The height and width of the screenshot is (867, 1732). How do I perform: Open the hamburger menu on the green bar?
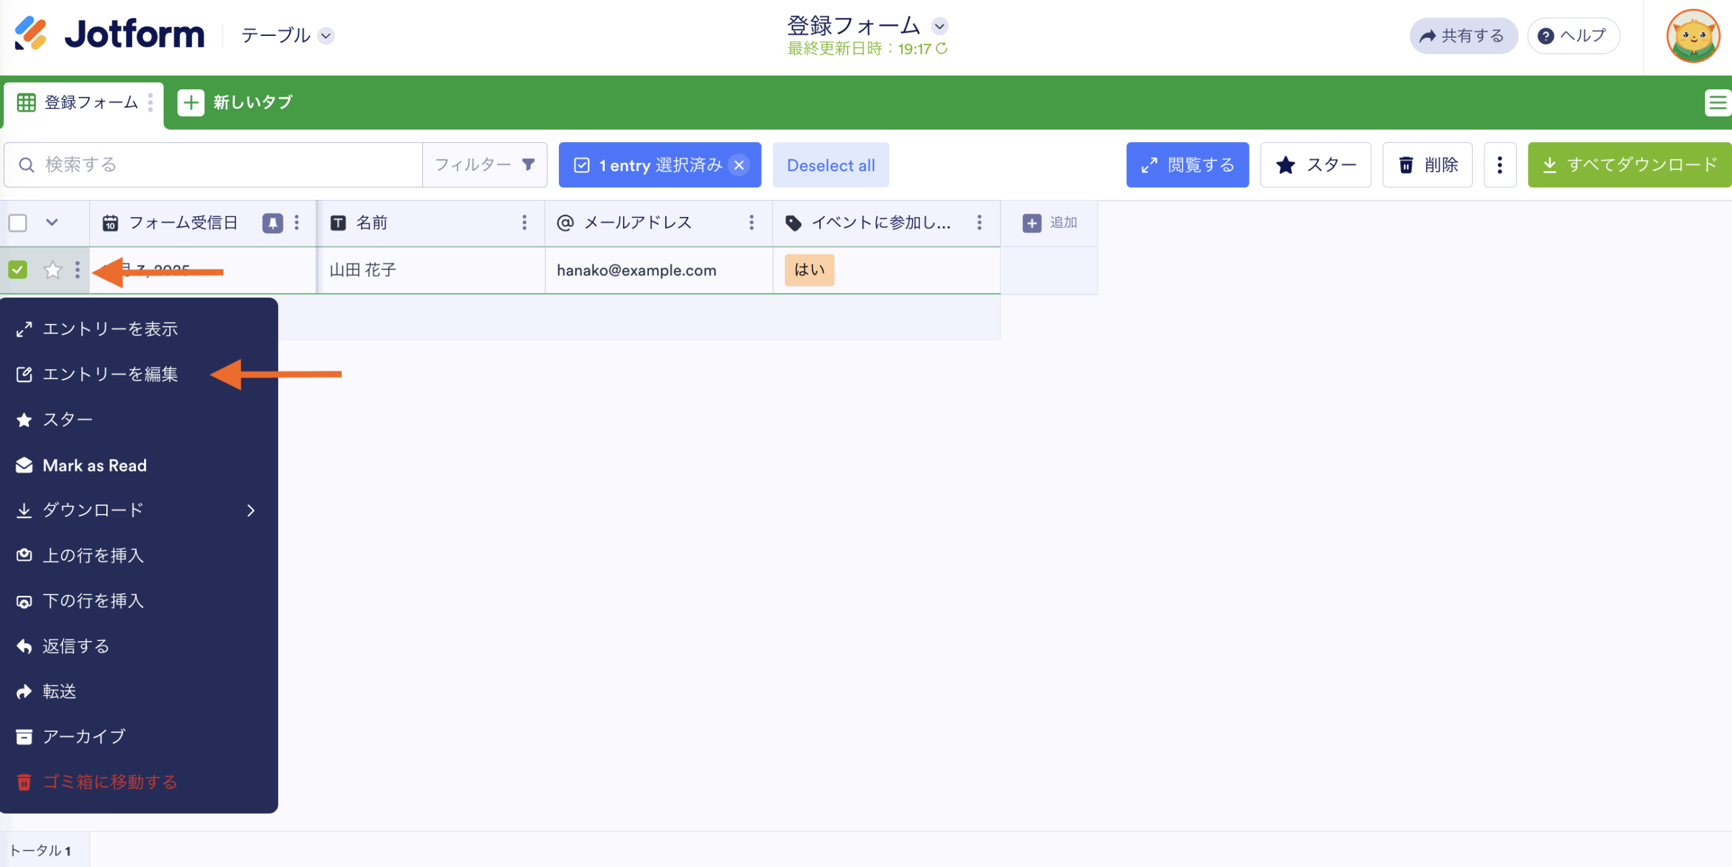(1717, 103)
